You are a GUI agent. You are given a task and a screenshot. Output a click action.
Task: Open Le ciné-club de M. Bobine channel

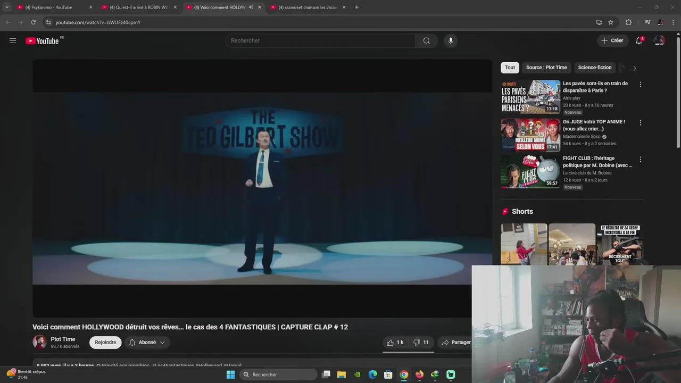[x=587, y=173]
